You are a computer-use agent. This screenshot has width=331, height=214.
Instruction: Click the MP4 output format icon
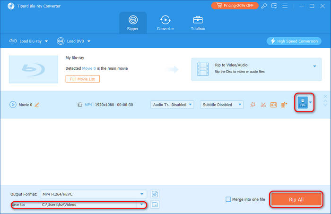coord(303,102)
